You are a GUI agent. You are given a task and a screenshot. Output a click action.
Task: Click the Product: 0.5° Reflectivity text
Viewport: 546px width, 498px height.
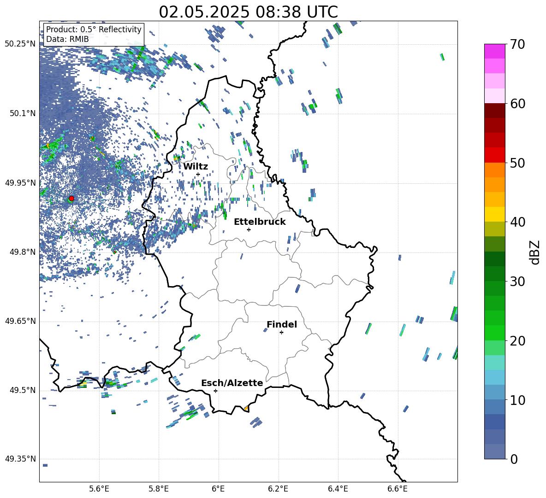(x=94, y=29)
